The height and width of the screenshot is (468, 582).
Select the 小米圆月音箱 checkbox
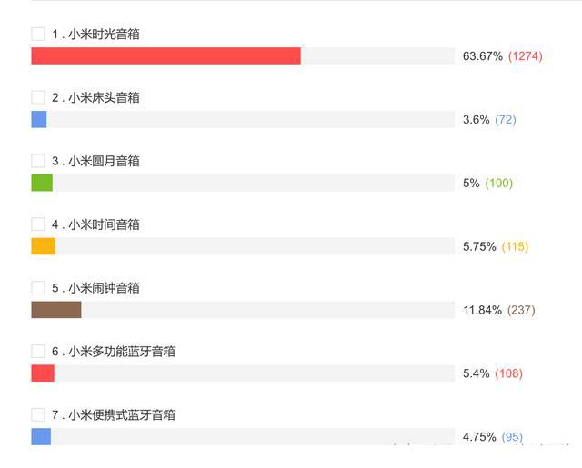[x=38, y=161]
